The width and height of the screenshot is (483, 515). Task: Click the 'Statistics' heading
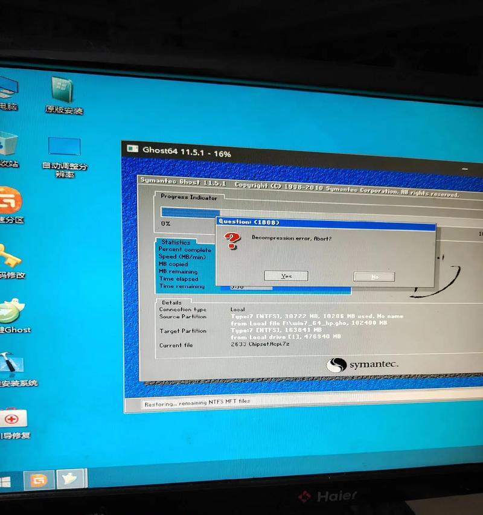[x=176, y=242]
